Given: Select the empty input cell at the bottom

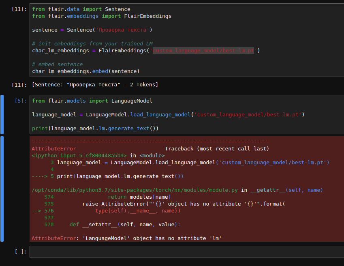Looking at the screenshot, I should [x=162, y=251].
